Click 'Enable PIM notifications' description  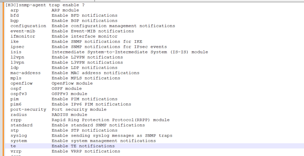click(85, 99)
